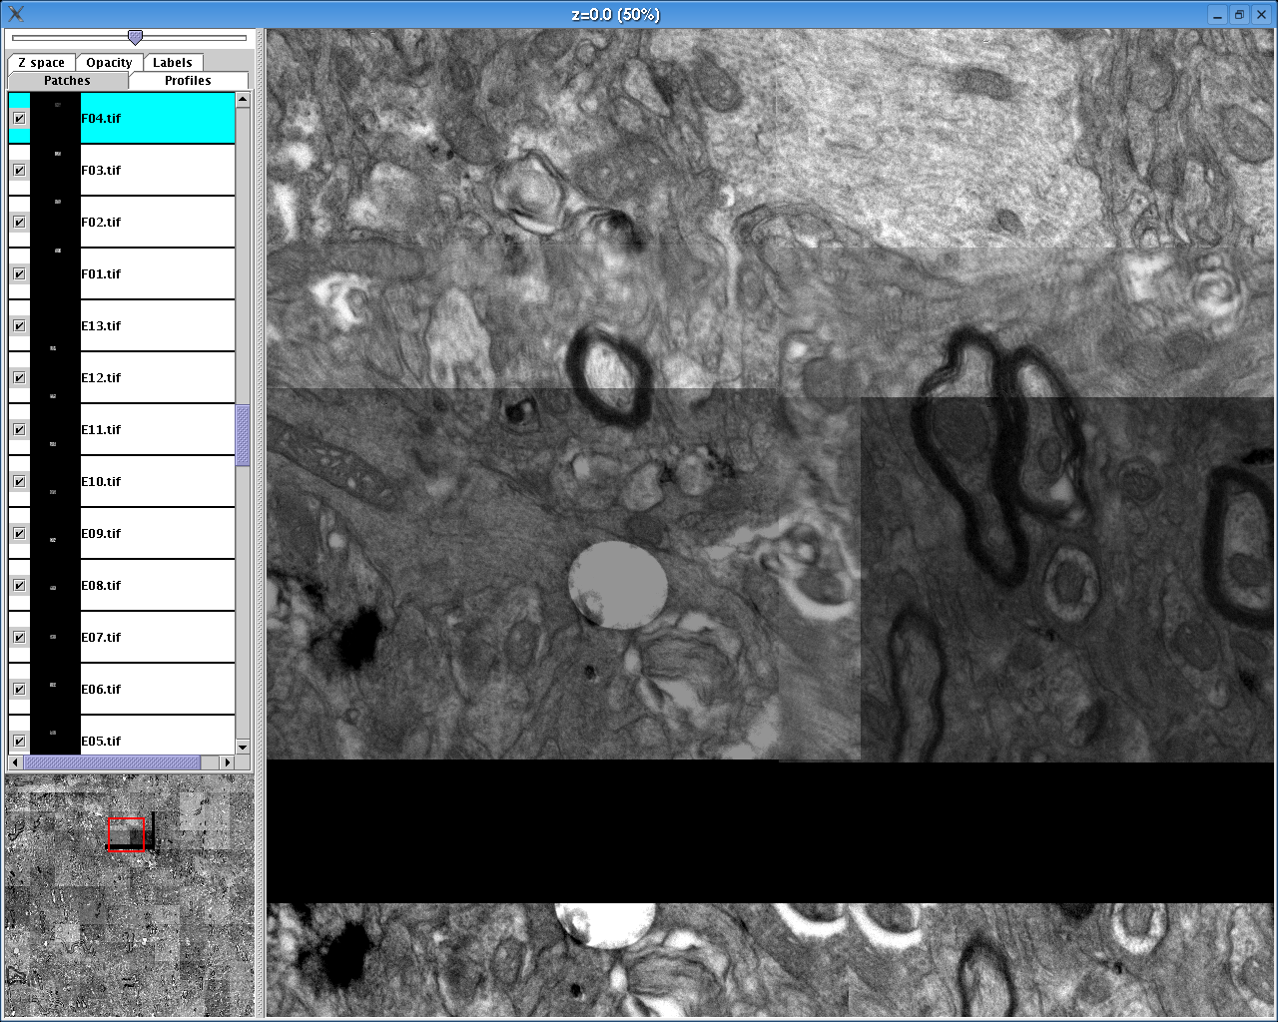Select the Labels tab
1278x1022 pixels.
(x=172, y=63)
